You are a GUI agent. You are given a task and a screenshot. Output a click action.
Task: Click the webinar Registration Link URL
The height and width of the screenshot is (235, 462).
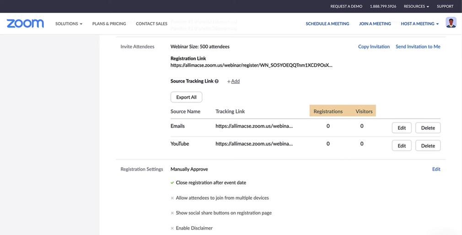(x=251, y=66)
